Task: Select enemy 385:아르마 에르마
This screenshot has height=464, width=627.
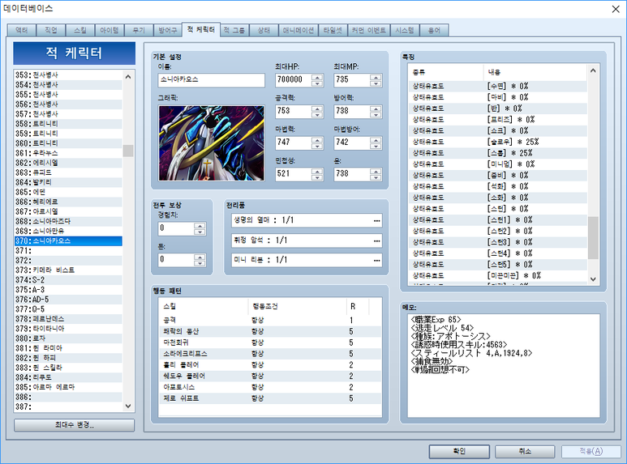Action: click(68, 387)
